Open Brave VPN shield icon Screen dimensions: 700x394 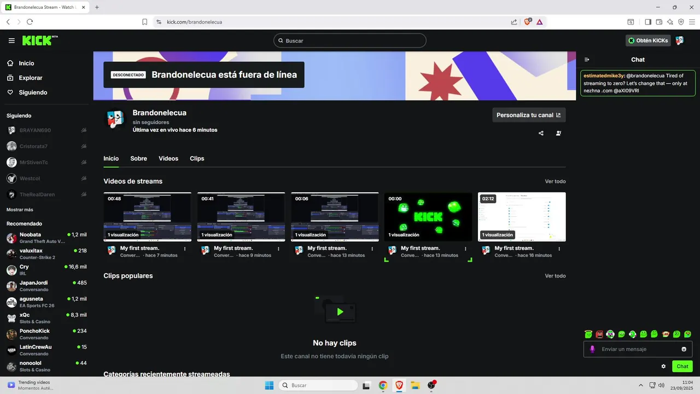coord(681,22)
